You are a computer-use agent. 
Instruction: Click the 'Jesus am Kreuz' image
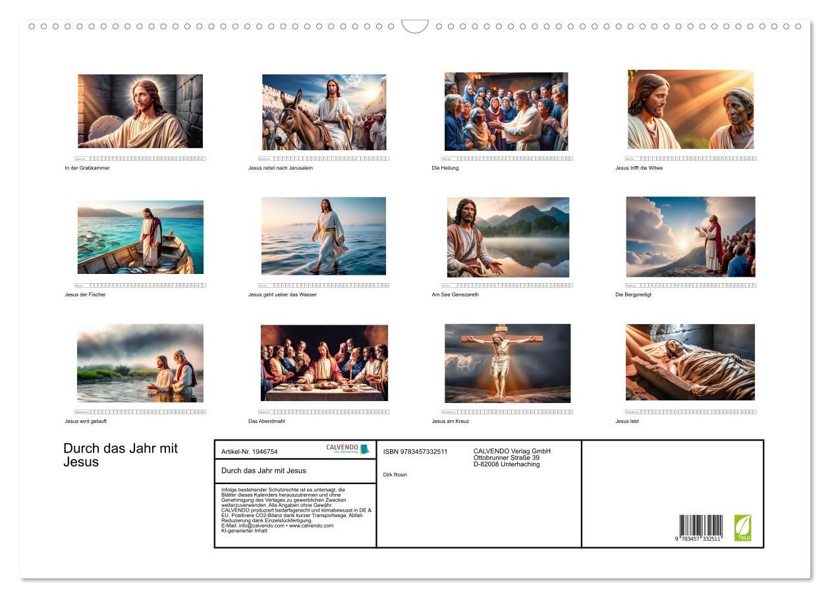click(x=507, y=363)
